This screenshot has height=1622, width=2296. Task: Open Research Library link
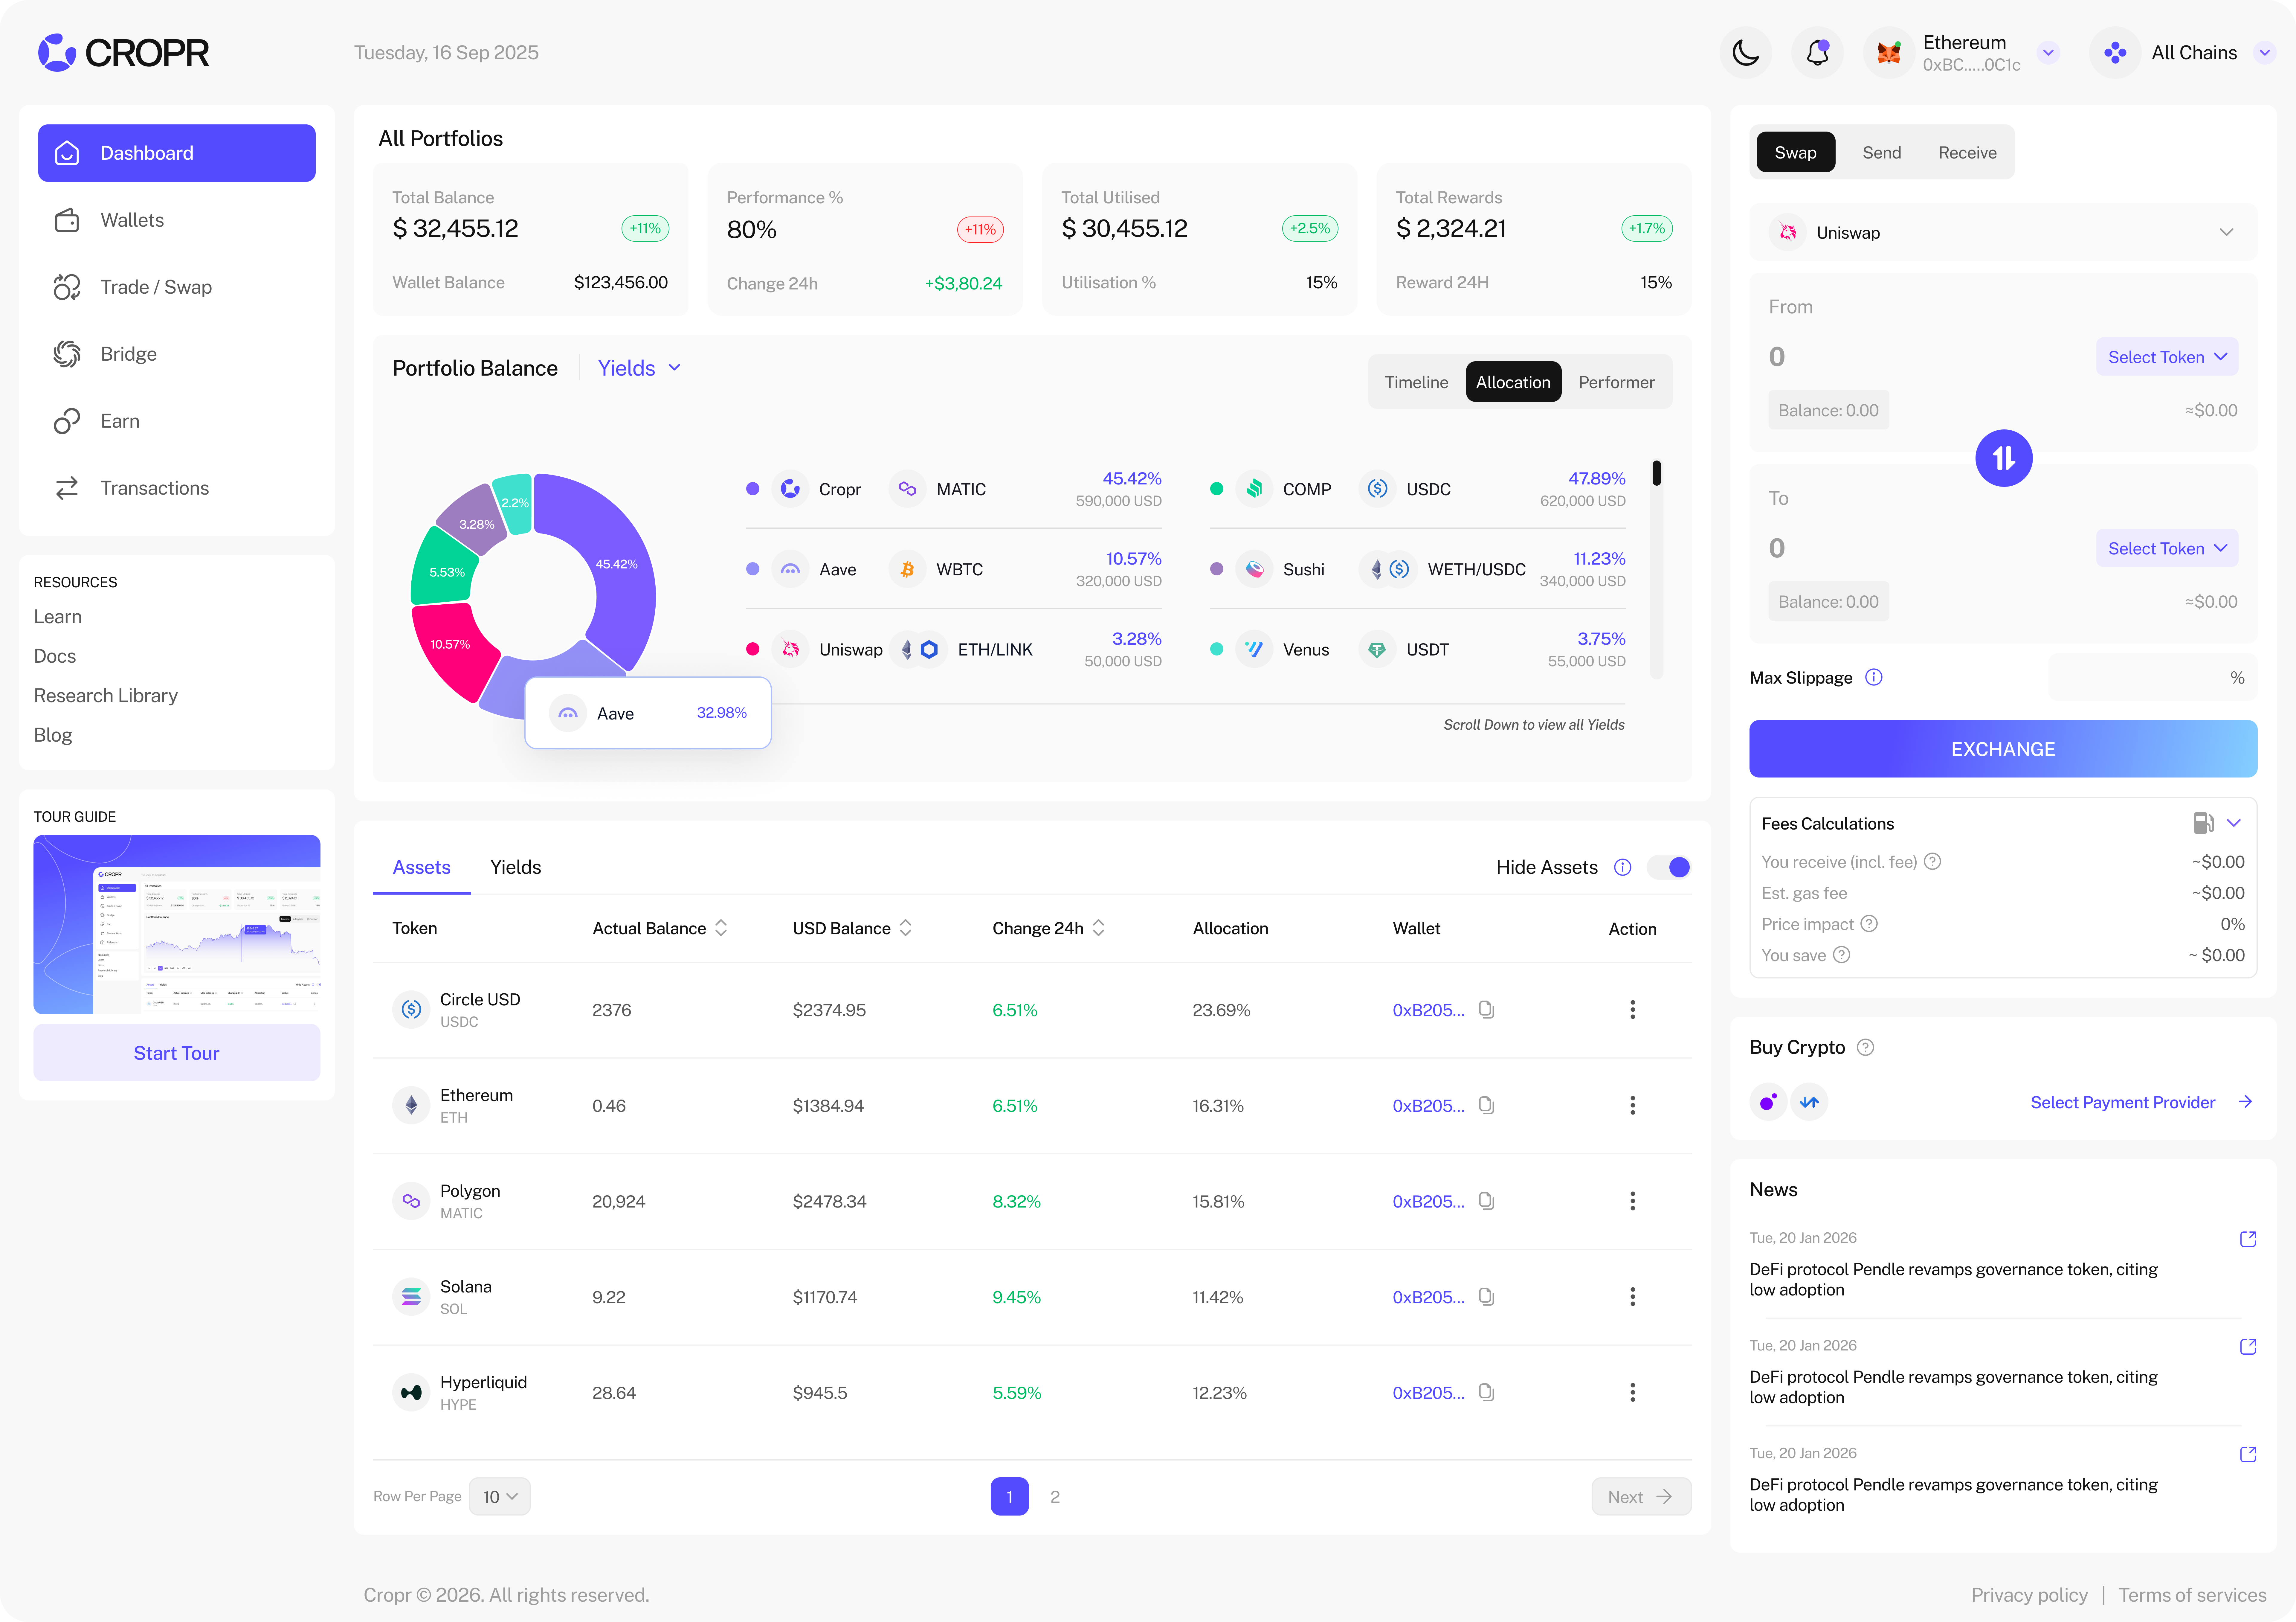coord(106,696)
